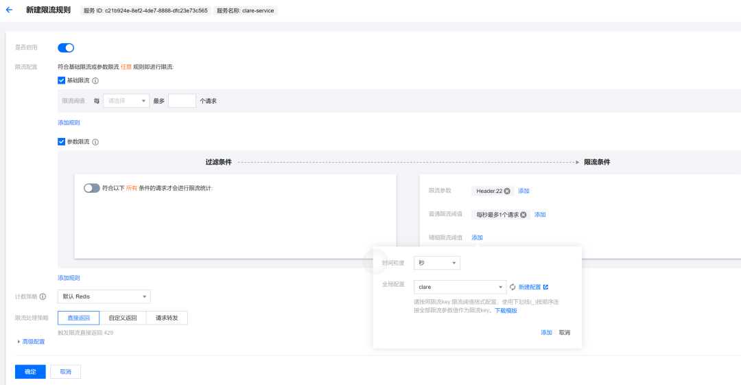Expand the 高级配置 section

pos(31,342)
